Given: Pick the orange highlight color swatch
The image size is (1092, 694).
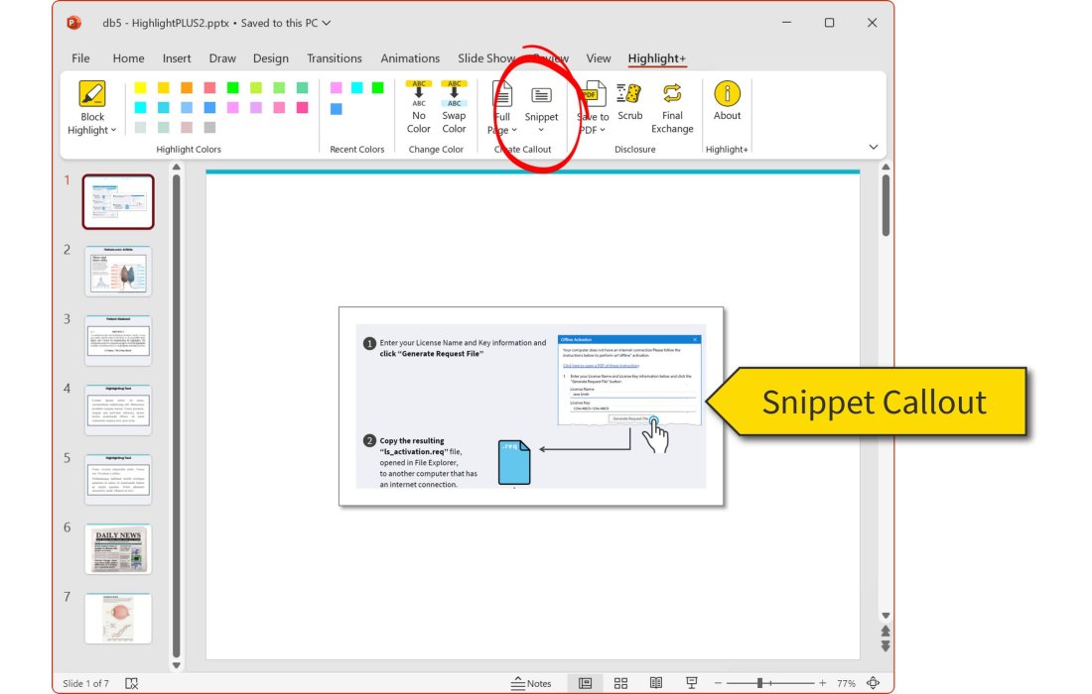Looking at the screenshot, I should point(187,87).
